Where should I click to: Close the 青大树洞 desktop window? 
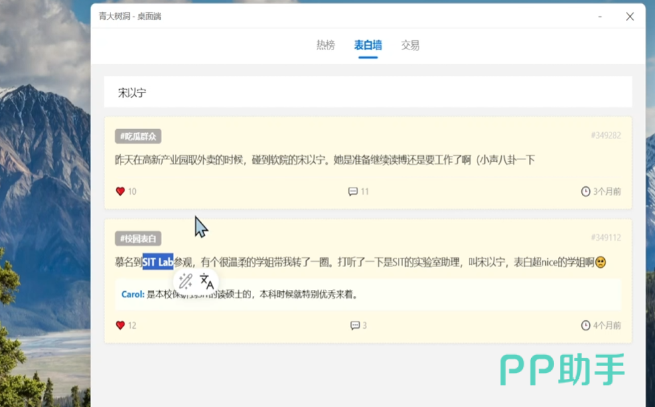(630, 17)
